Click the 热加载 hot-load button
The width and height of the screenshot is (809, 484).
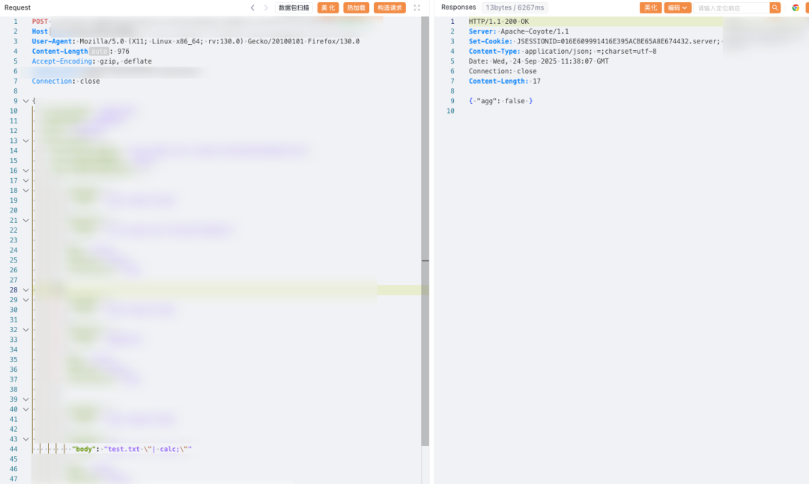tap(357, 7)
